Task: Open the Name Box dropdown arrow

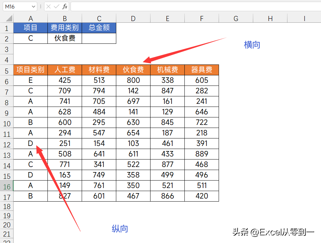Action: (34, 6)
